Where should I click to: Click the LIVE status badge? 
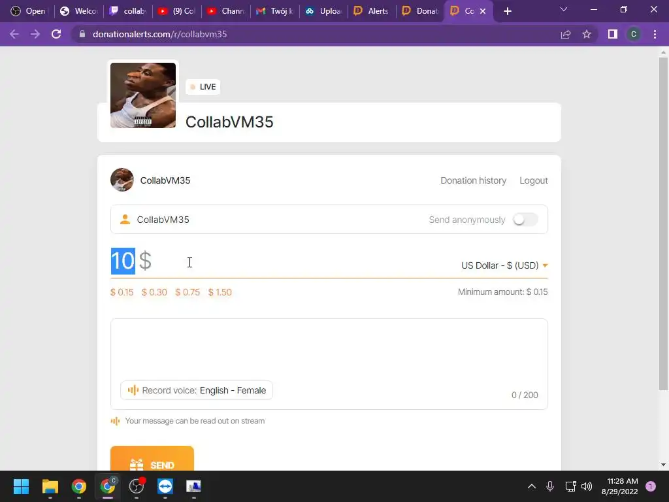pyautogui.click(x=203, y=87)
